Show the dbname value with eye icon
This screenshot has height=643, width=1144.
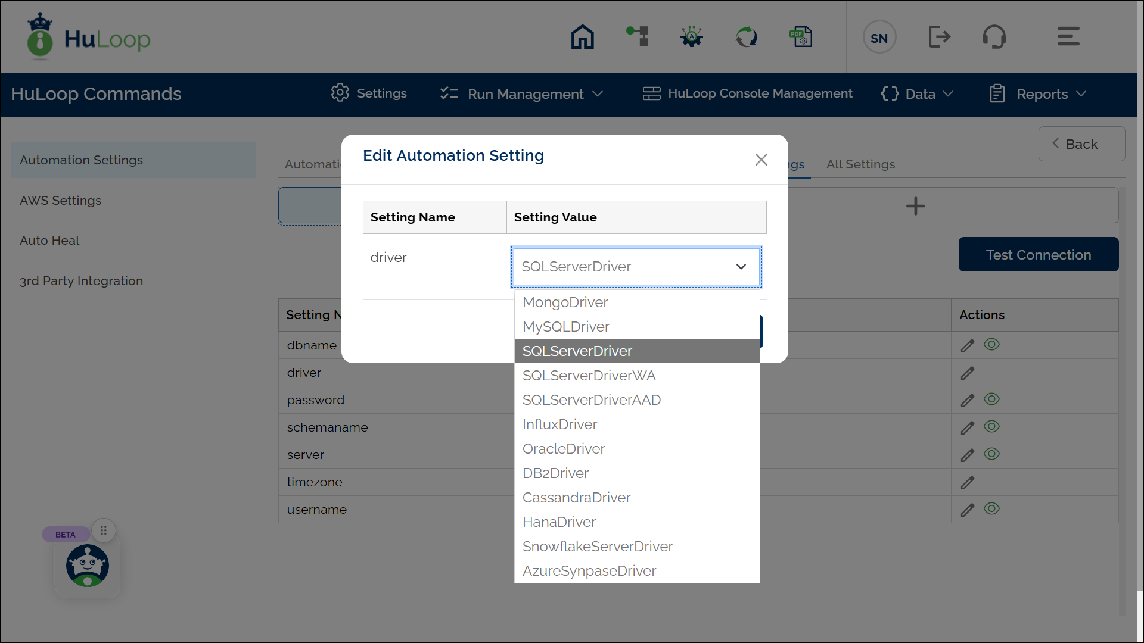point(991,345)
